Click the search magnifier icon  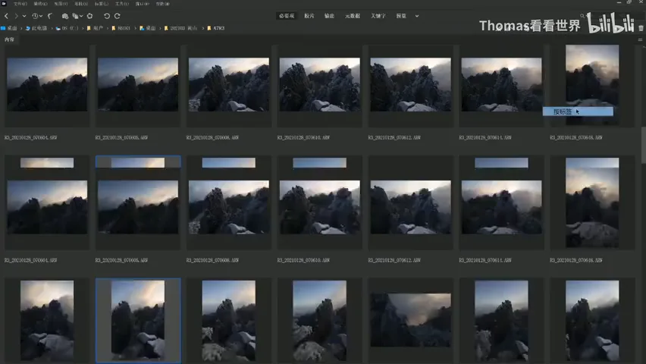tap(582, 16)
